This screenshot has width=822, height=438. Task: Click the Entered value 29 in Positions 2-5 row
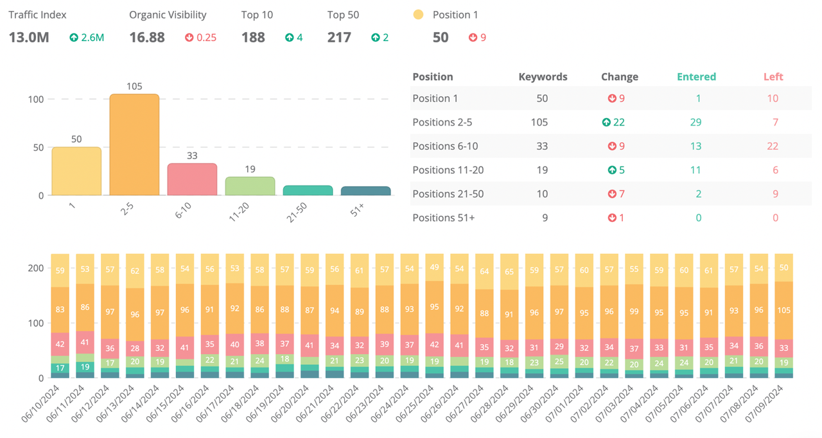[x=696, y=122]
